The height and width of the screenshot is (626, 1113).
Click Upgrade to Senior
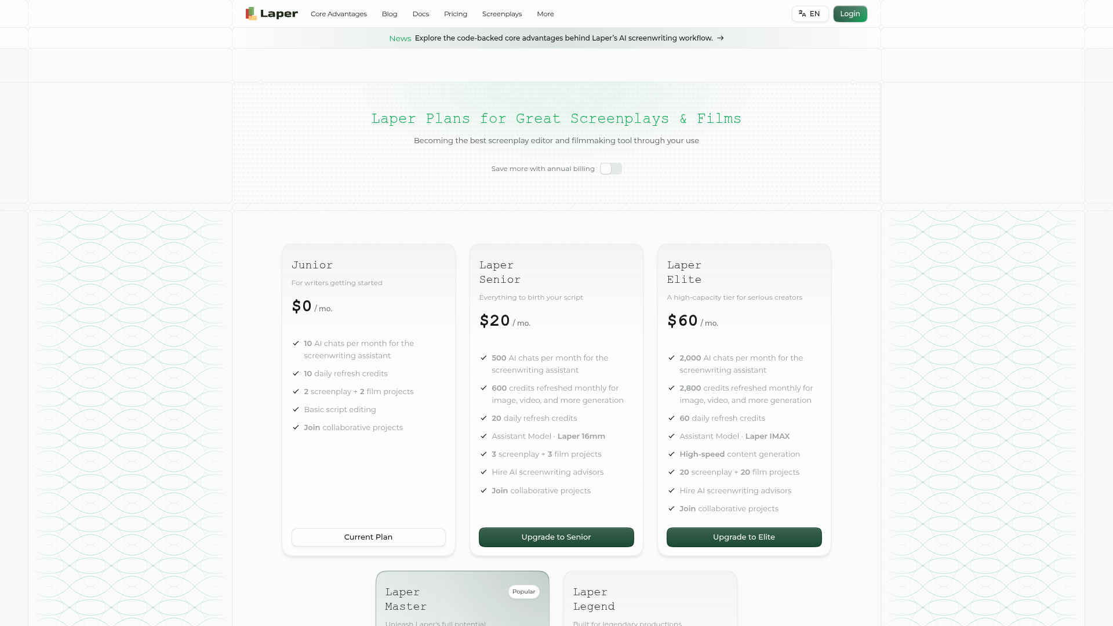[556, 537]
